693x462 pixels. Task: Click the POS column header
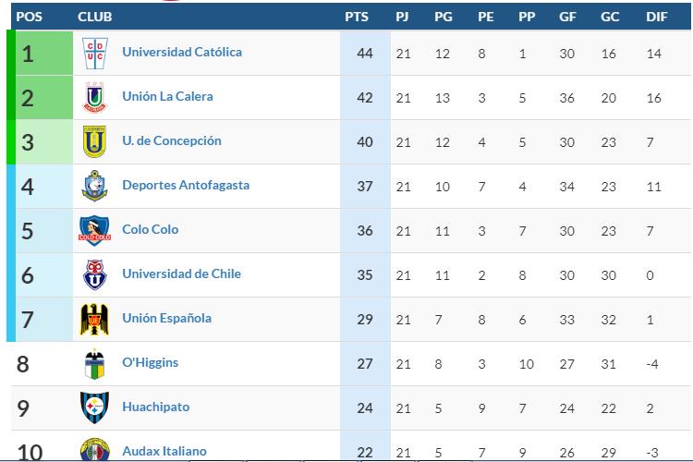pyautogui.click(x=27, y=17)
